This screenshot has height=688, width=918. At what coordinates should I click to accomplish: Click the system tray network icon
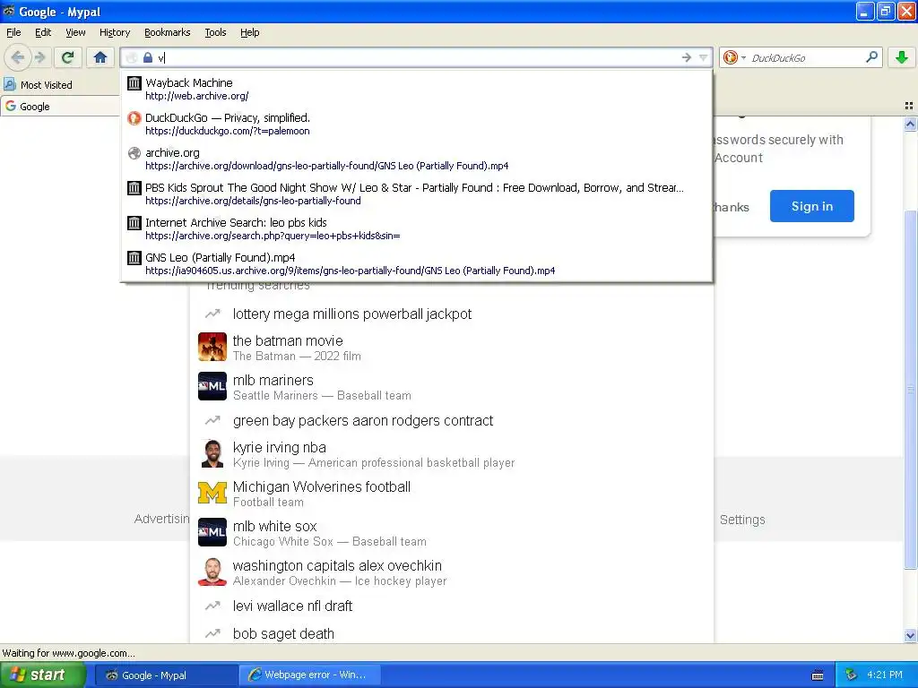point(851,675)
